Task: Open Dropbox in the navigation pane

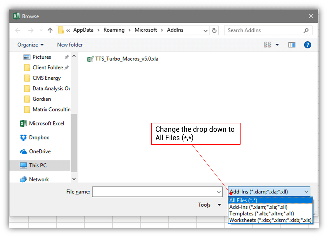Action: 39,137
